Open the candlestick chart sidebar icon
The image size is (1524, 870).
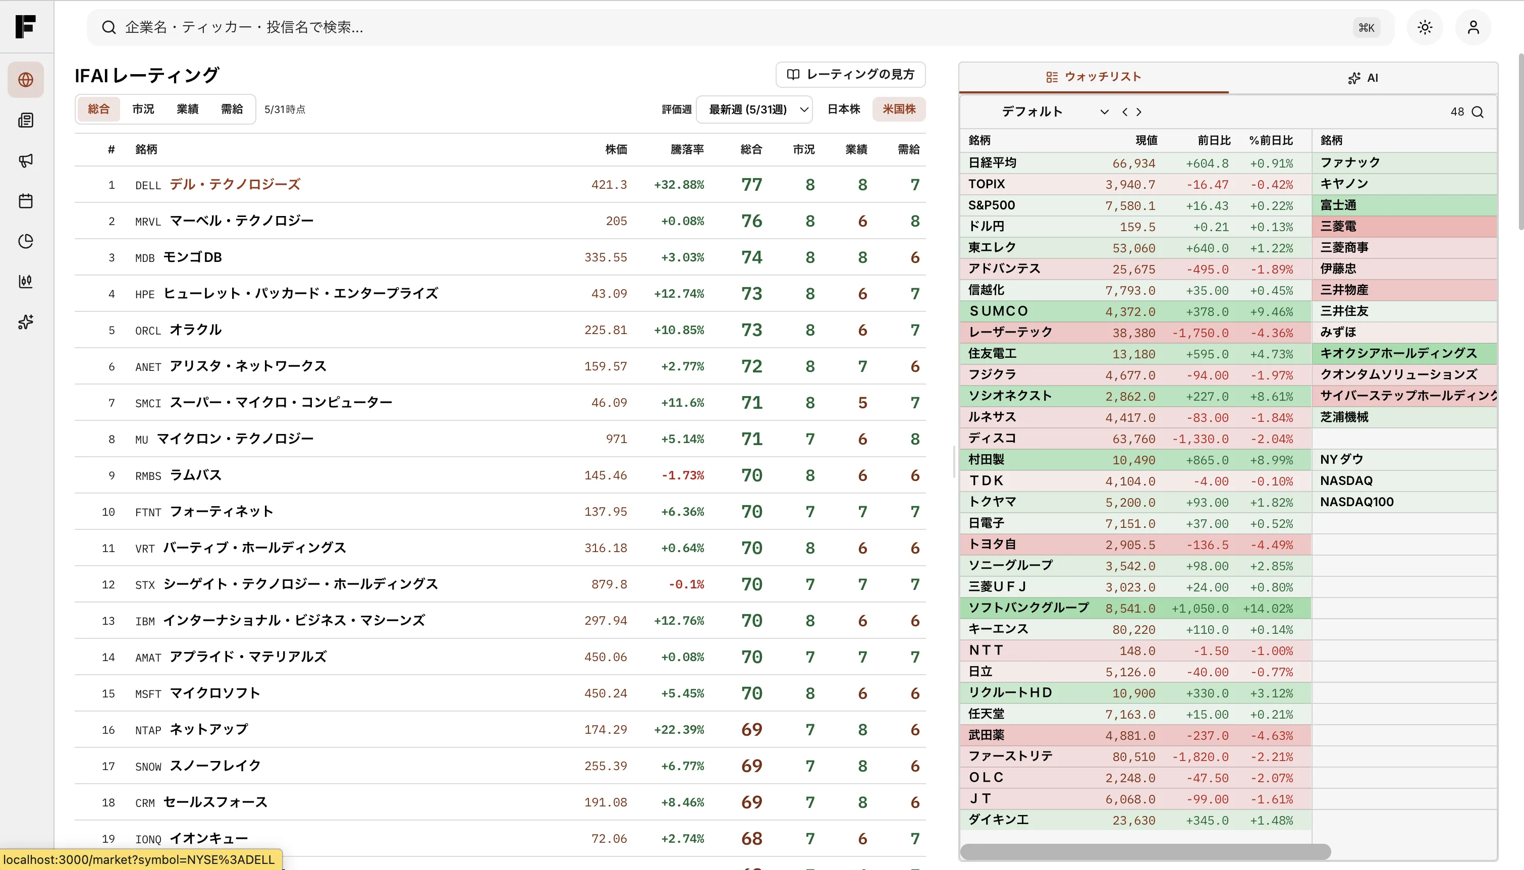coord(26,282)
